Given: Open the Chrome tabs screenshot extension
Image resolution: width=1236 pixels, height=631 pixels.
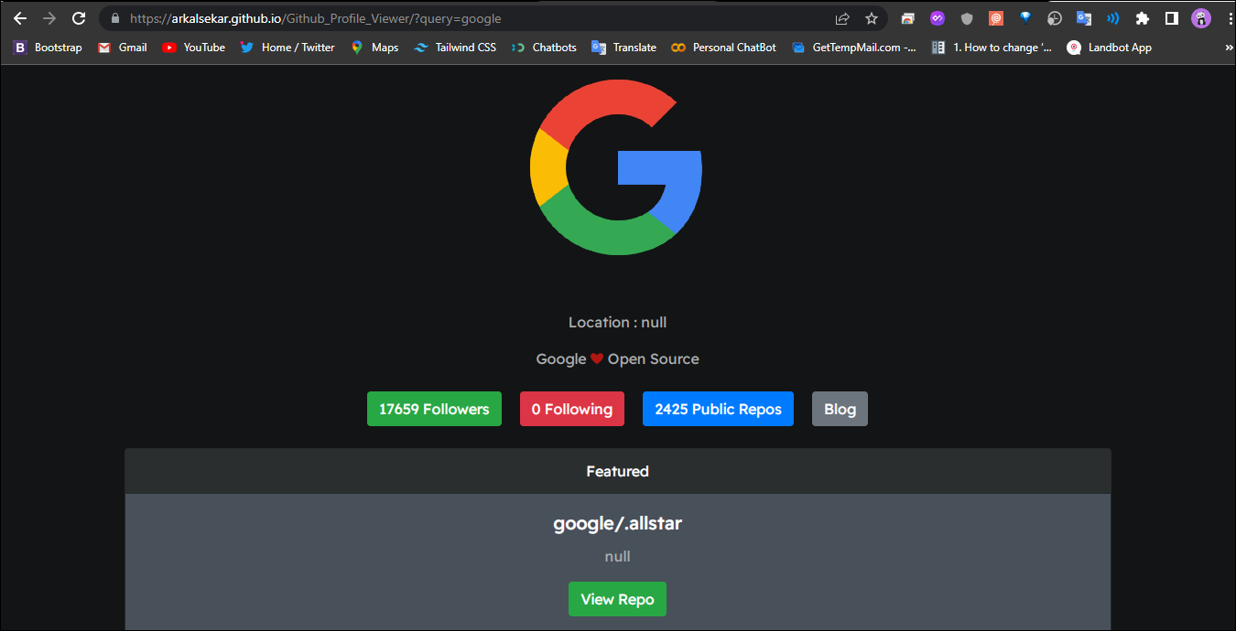Looking at the screenshot, I should pos(908,18).
